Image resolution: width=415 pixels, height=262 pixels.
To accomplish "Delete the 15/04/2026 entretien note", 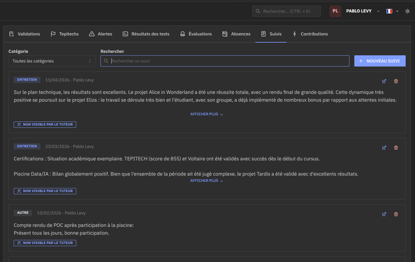I will (396, 81).
